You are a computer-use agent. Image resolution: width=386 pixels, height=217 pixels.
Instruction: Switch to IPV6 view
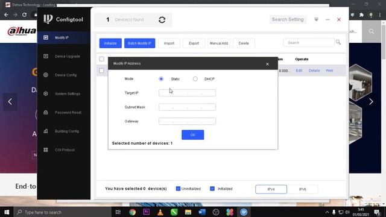pos(303,189)
